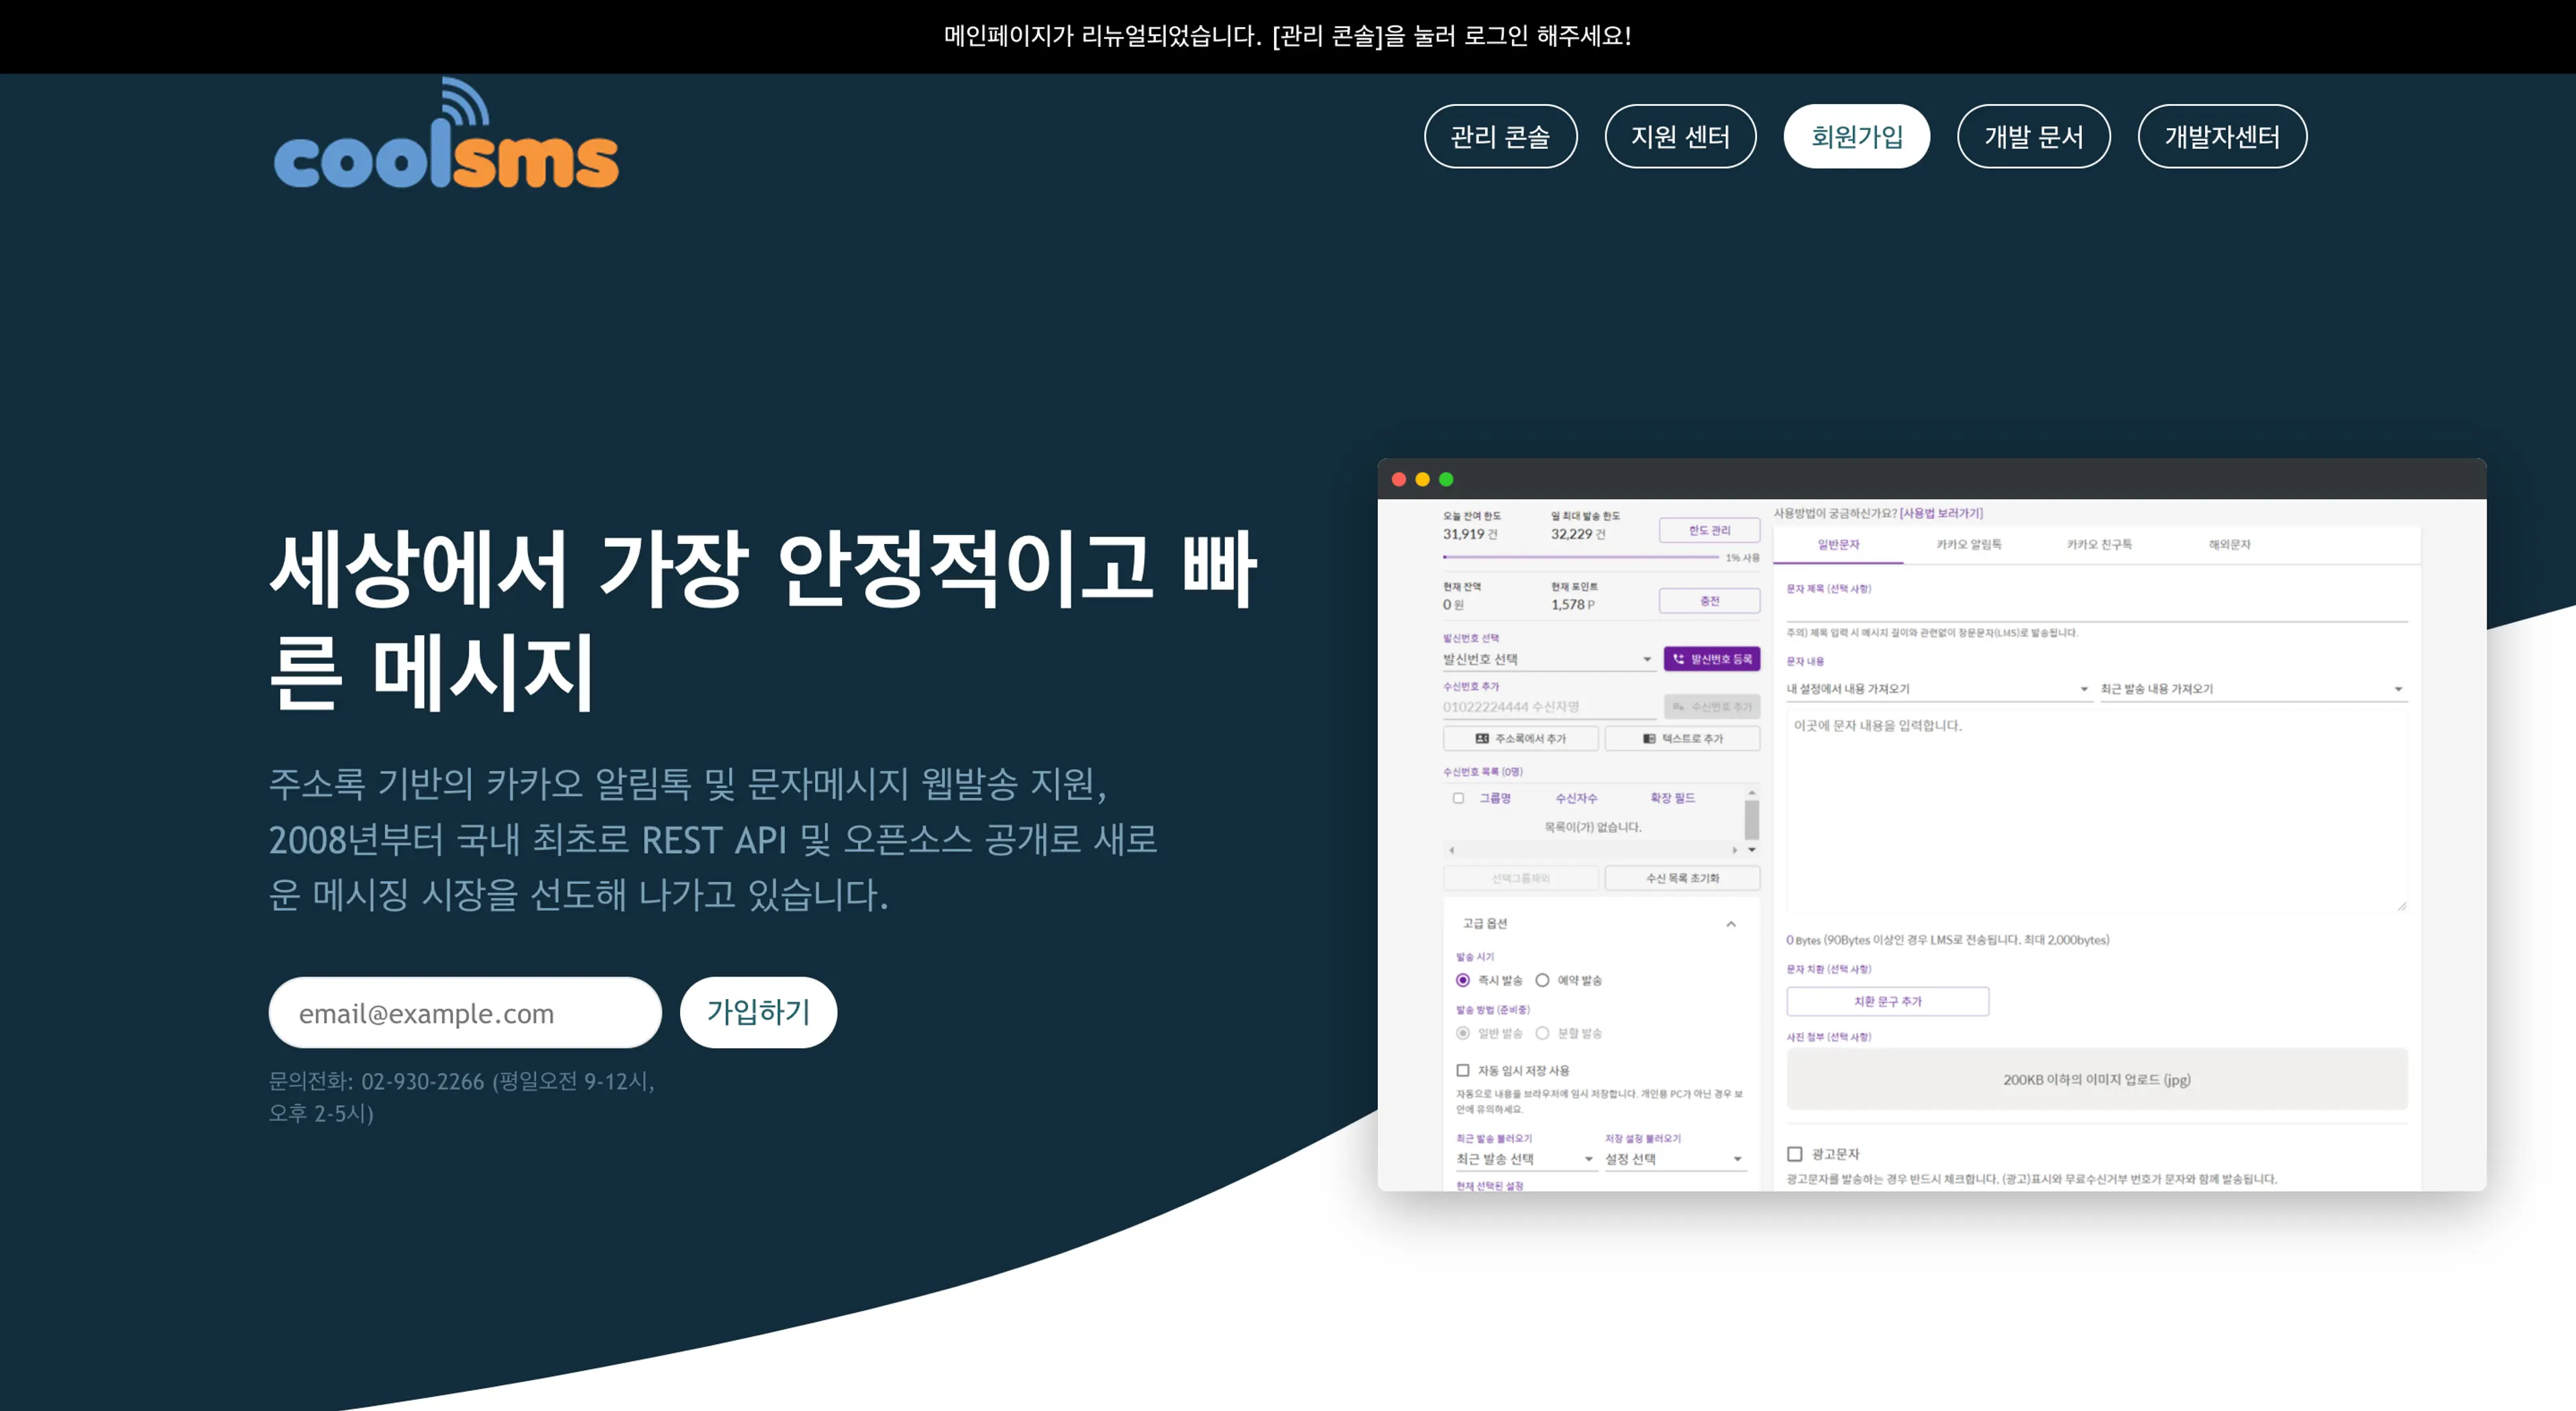Open the 설정 선택 dropdown
Viewport: 2576px width, 1411px height.
1675,1159
